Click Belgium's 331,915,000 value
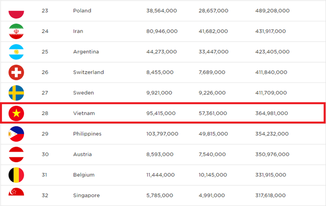326x206 pixels. coord(271,175)
